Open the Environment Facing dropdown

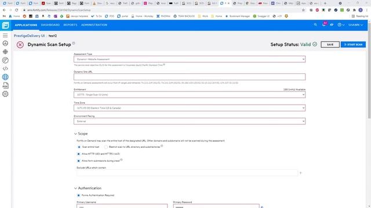(x=190, y=121)
